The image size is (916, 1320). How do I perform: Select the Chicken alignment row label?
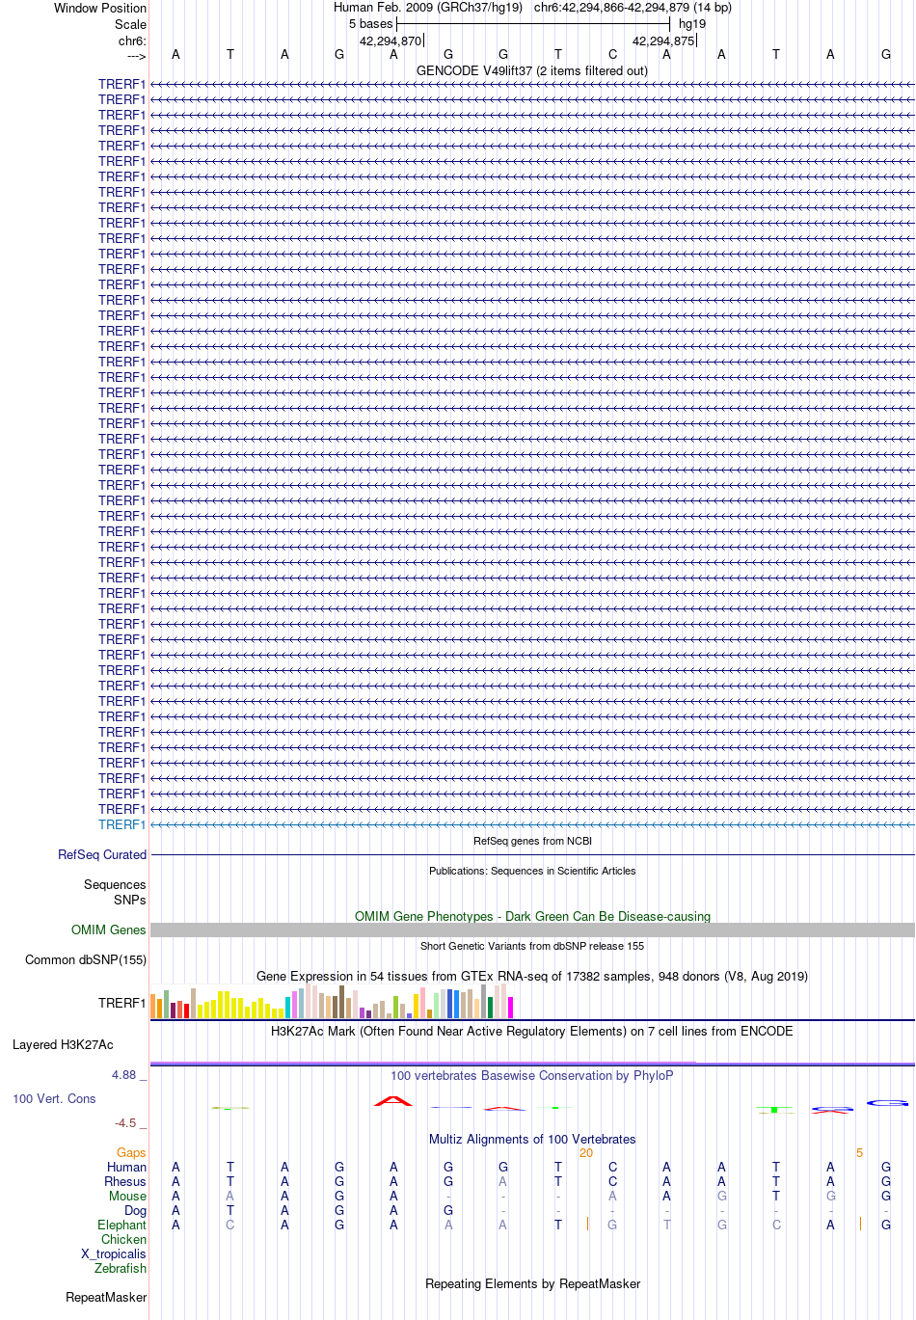tap(123, 1239)
